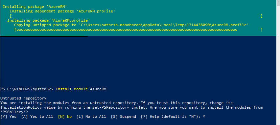280x125 pixels.
Task: Click the 'Installing dependent package' line
Action: (x=62, y=11)
